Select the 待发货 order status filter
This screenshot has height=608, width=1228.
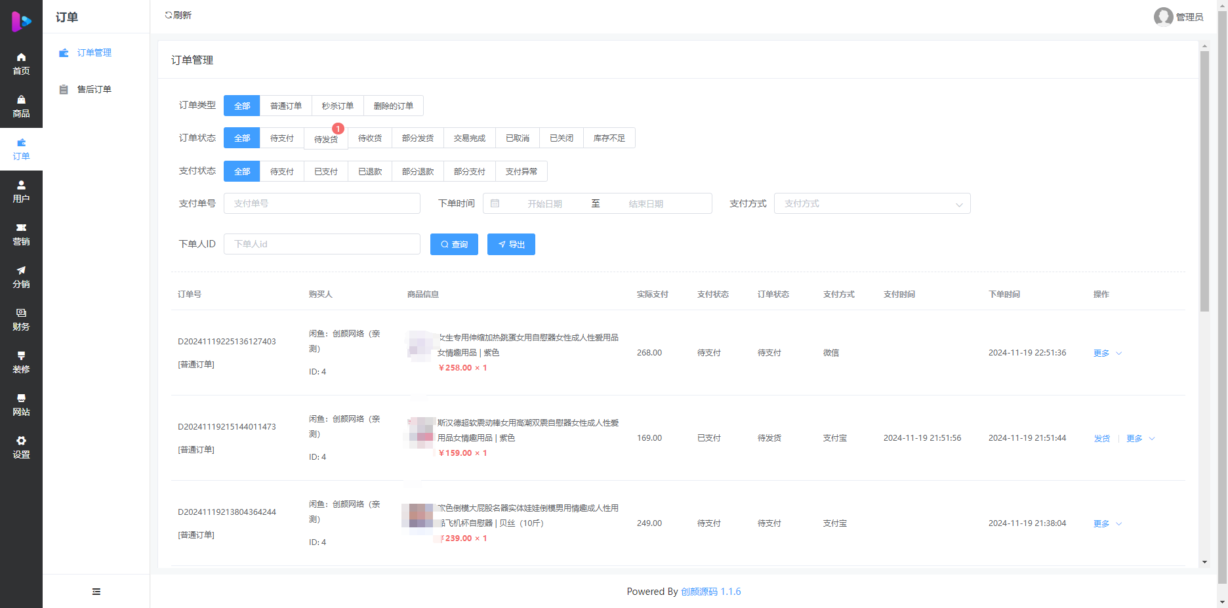tap(325, 138)
